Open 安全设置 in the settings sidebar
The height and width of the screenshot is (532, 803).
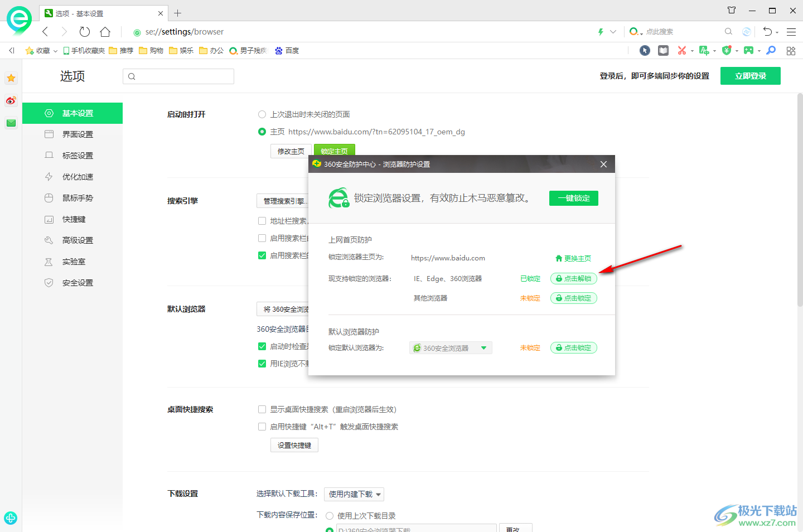[x=72, y=283]
